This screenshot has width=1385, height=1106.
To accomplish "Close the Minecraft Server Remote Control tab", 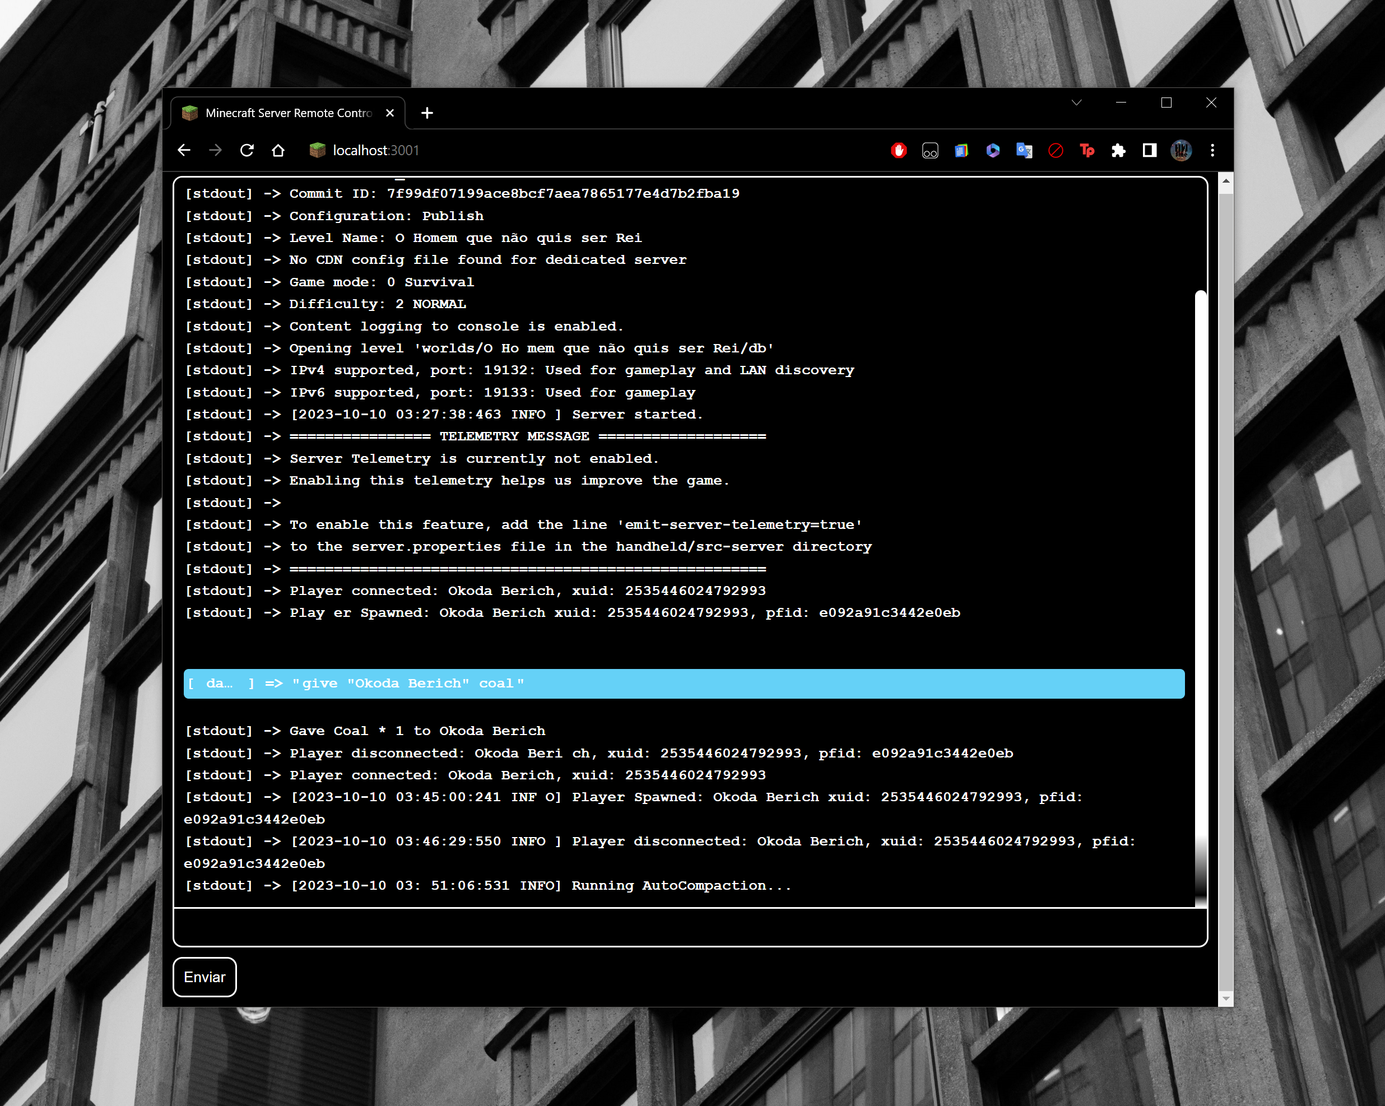I will pyautogui.click(x=389, y=113).
